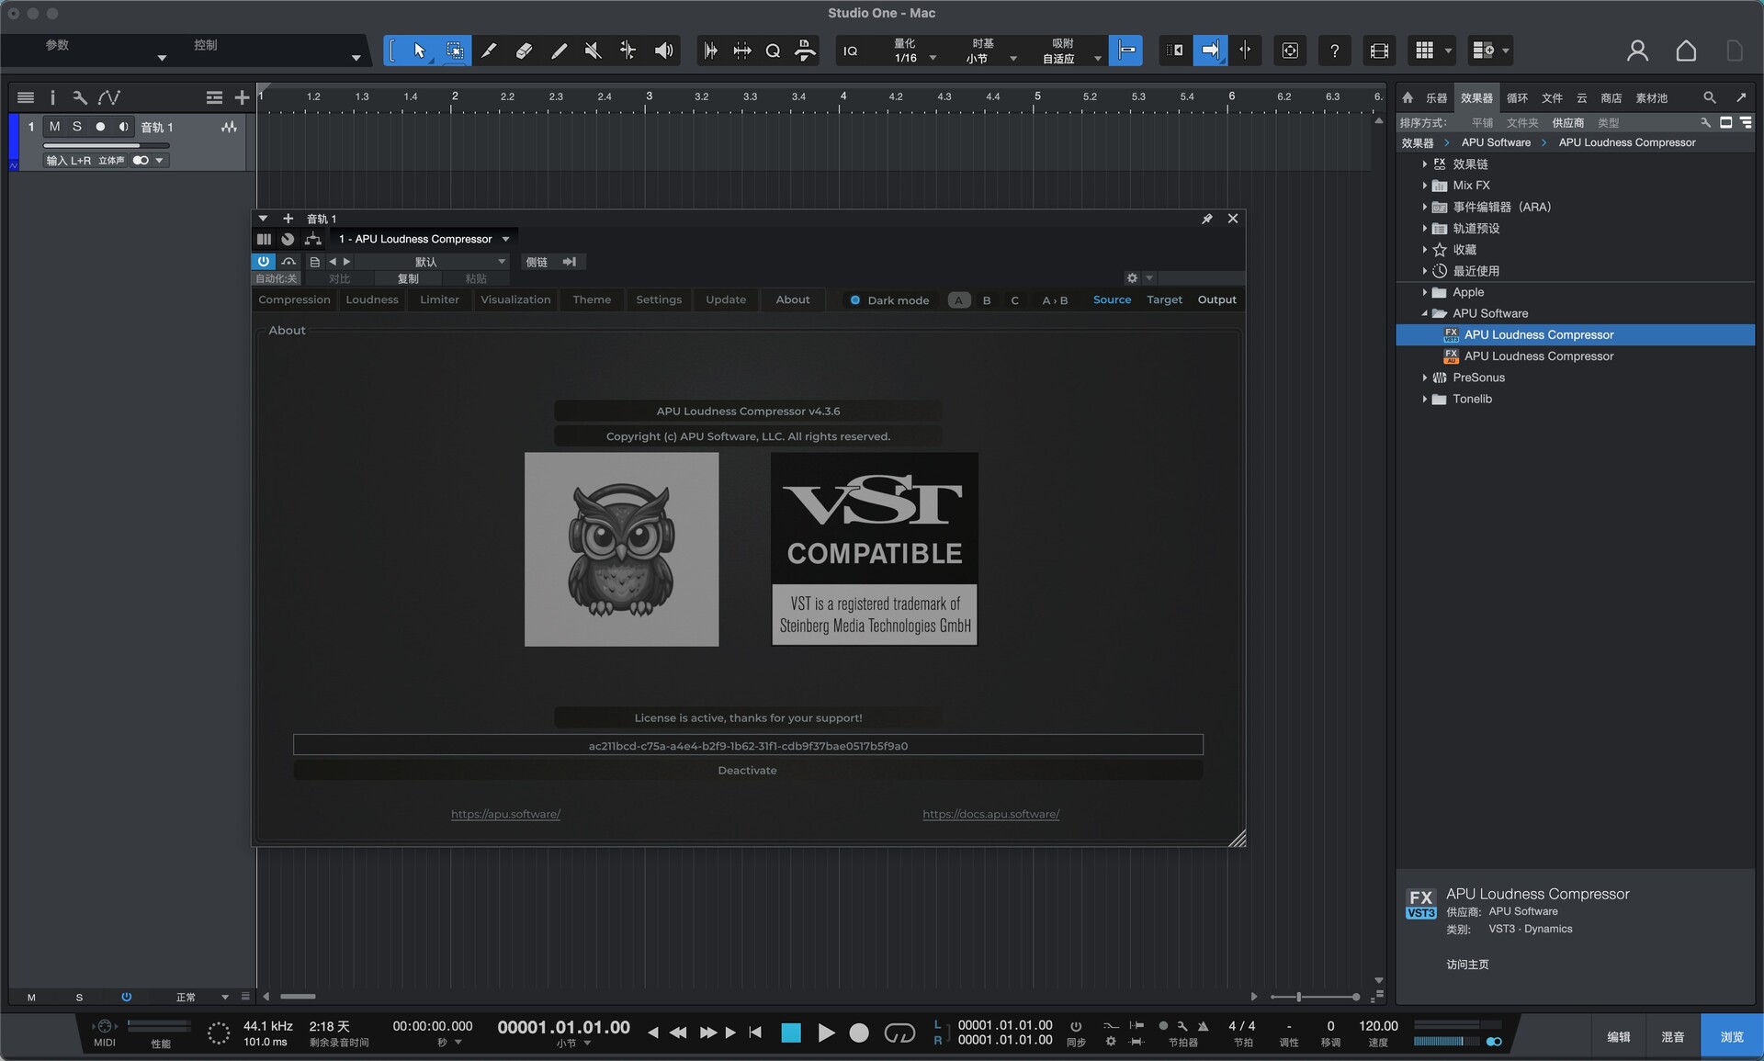1764x1061 pixels.
Task: Open the 混音 mix view
Action: (1673, 1037)
